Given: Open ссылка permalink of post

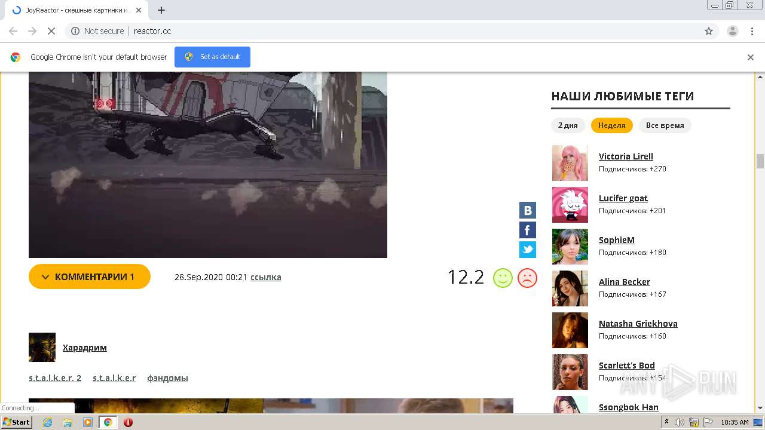Looking at the screenshot, I should click(266, 277).
